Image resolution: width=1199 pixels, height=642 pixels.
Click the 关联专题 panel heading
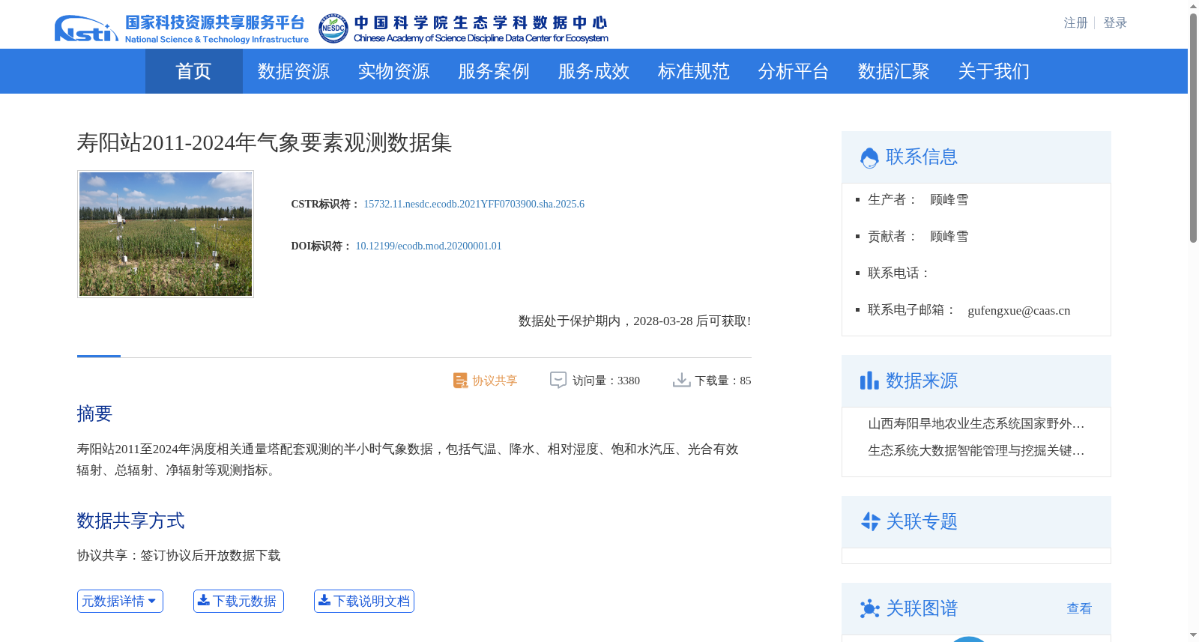(922, 521)
